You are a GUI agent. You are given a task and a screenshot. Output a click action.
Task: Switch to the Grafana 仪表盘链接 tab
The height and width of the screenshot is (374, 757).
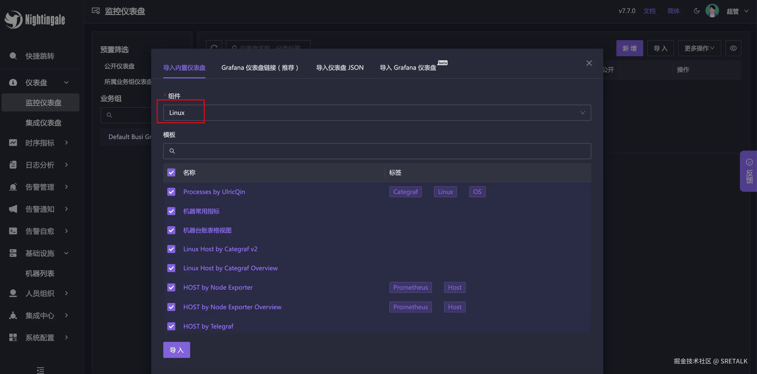tap(260, 67)
